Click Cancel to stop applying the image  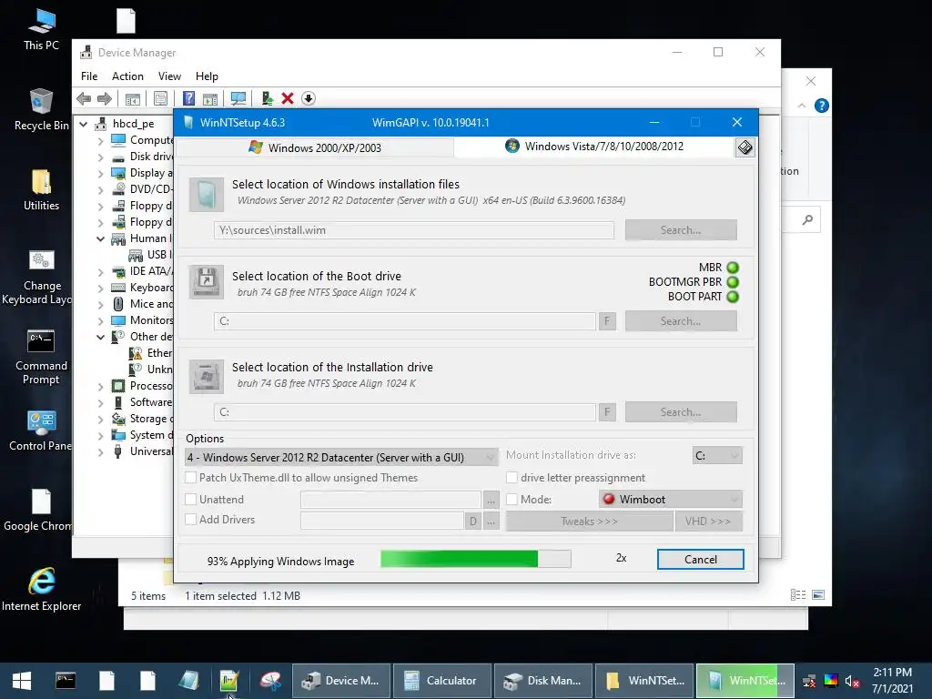[700, 560]
